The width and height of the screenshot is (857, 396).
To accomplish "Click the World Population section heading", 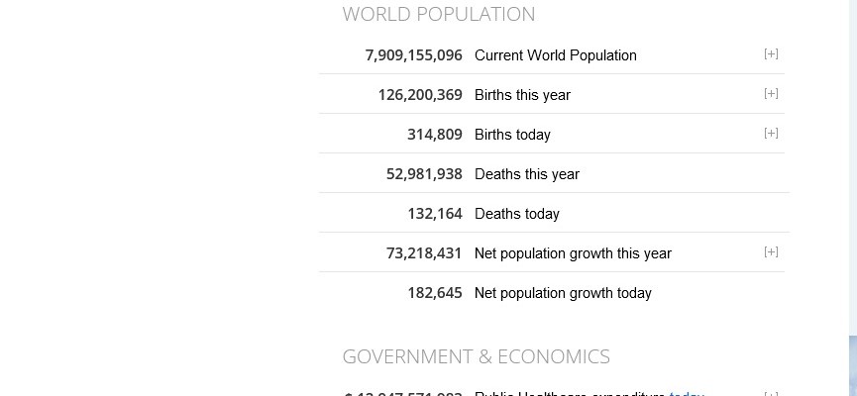I will 438,14.
